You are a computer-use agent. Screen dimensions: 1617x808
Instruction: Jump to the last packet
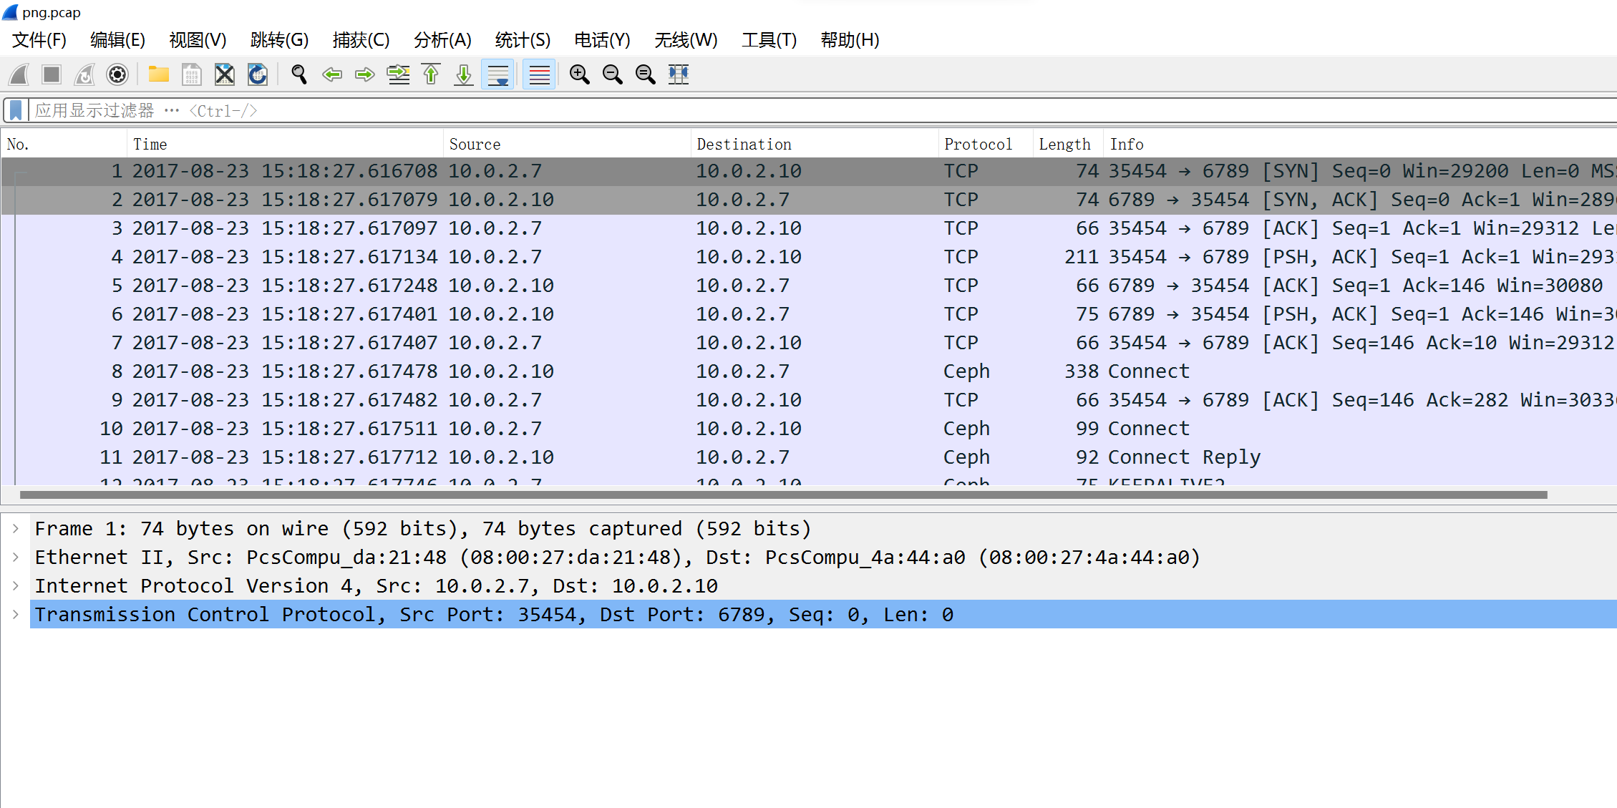click(x=464, y=74)
